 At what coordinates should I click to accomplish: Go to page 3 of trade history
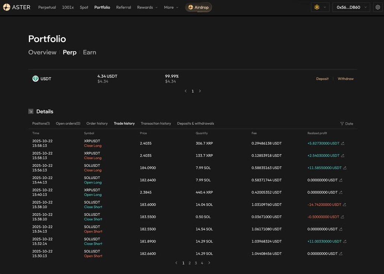coord(196,263)
